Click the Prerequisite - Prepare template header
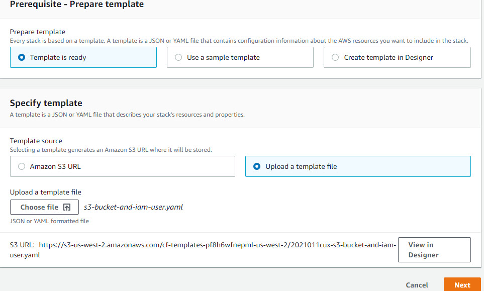484x291 pixels. (x=77, y=5)
